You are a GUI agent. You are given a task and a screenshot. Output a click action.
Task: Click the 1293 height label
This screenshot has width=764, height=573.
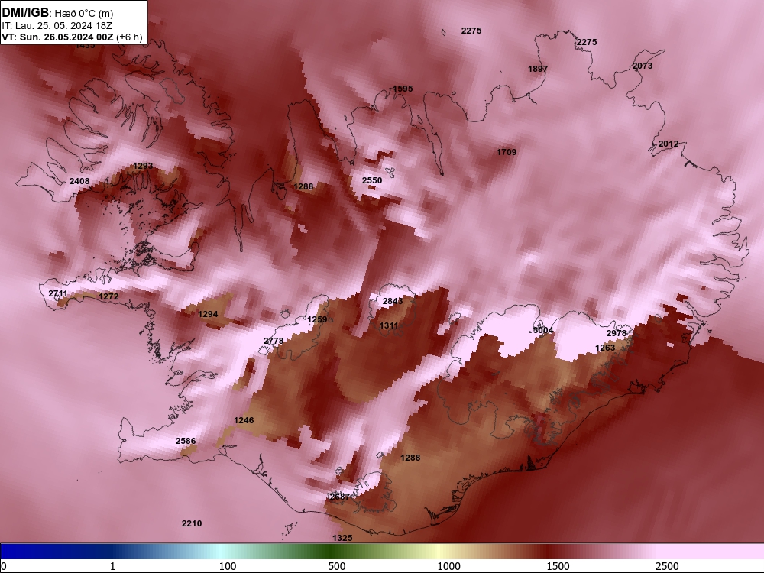point(143,166)
